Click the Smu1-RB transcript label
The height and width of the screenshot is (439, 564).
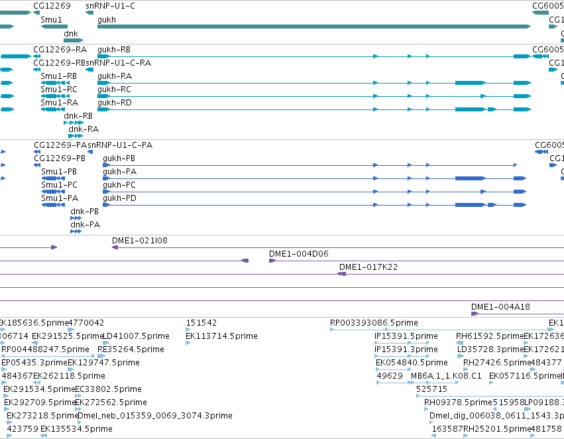click(x=58, y=76)
